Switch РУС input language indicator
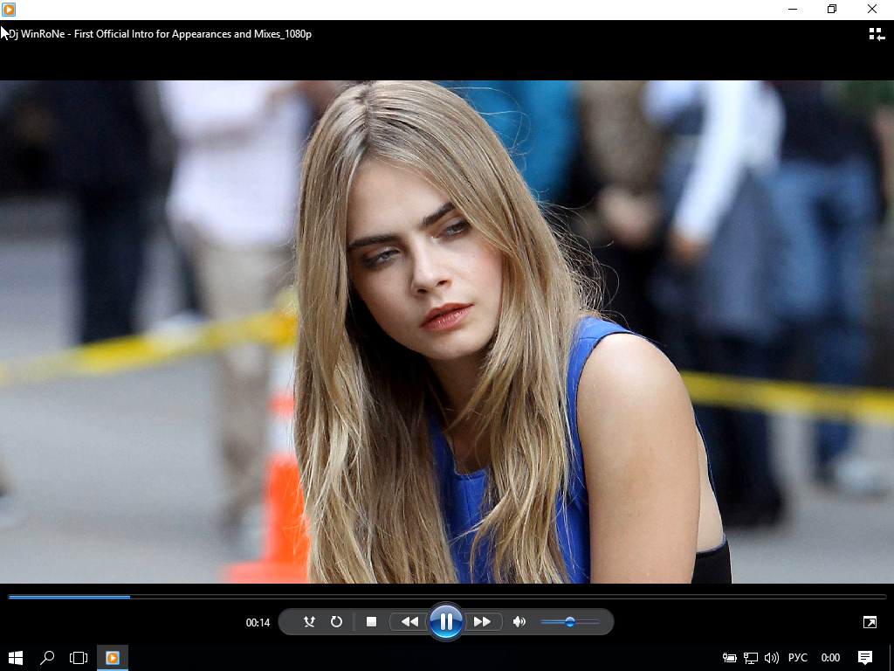The width and height of the screenshot is (894, 671). [798, 658]
